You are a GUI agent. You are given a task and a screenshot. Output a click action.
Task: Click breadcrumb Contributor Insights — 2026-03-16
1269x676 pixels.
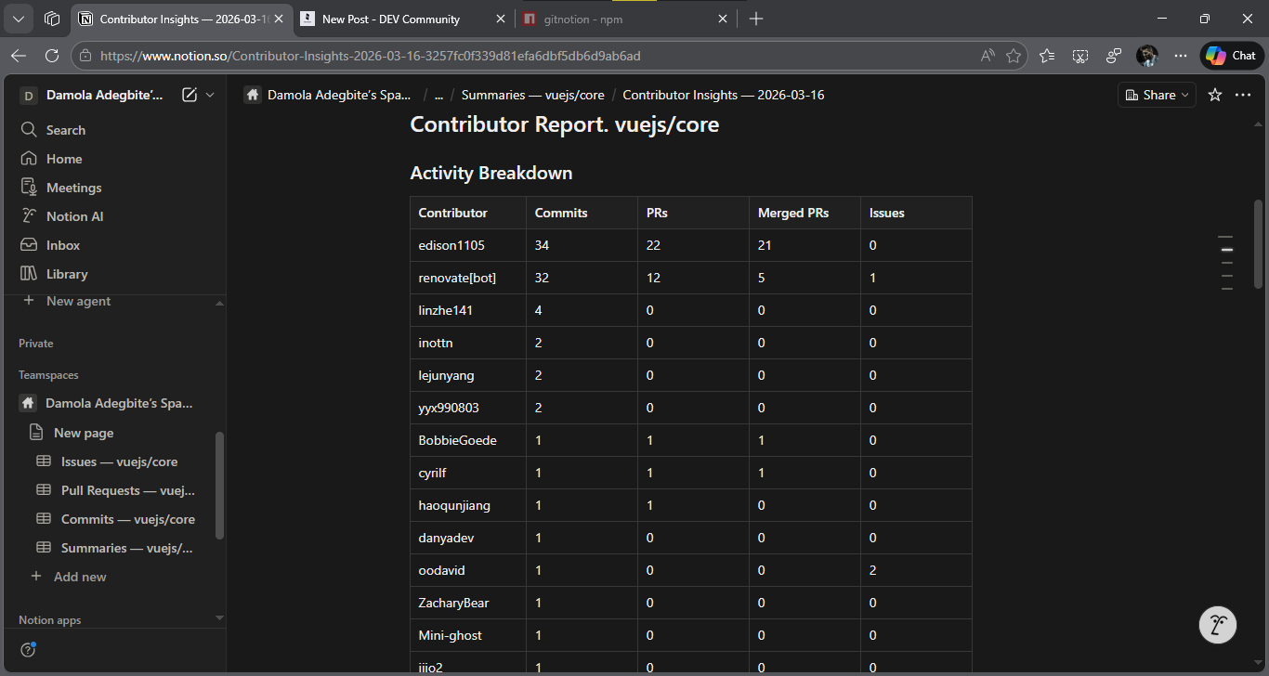pyautogui.click(x=723, y=95)
